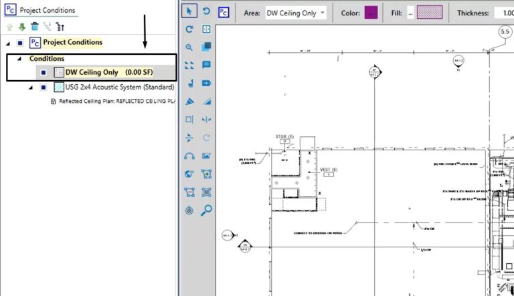514x296 pixels.
Task: Click the DW Ceiling Only dotted swatch in tree
Action: coord(59,72)
